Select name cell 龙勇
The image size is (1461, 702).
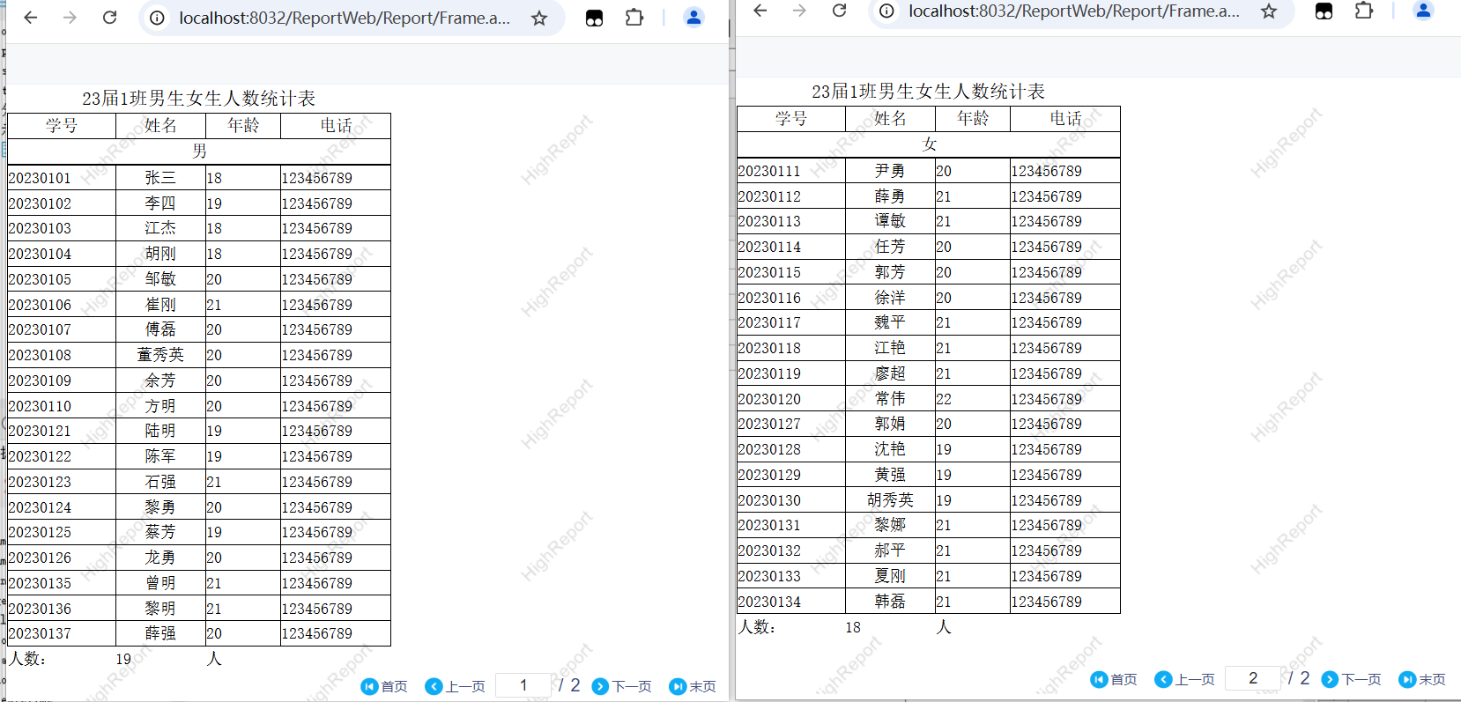[x=160, y=558]
